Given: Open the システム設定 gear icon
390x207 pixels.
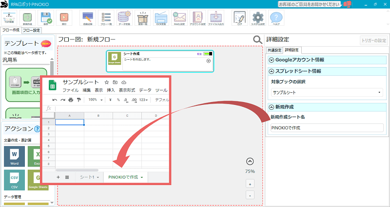Looking at the screenshot, I should 258,18.
